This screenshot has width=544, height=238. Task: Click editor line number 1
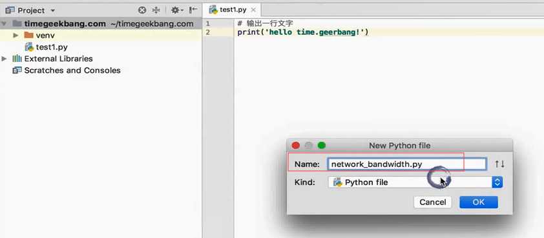tap(207, 24)
